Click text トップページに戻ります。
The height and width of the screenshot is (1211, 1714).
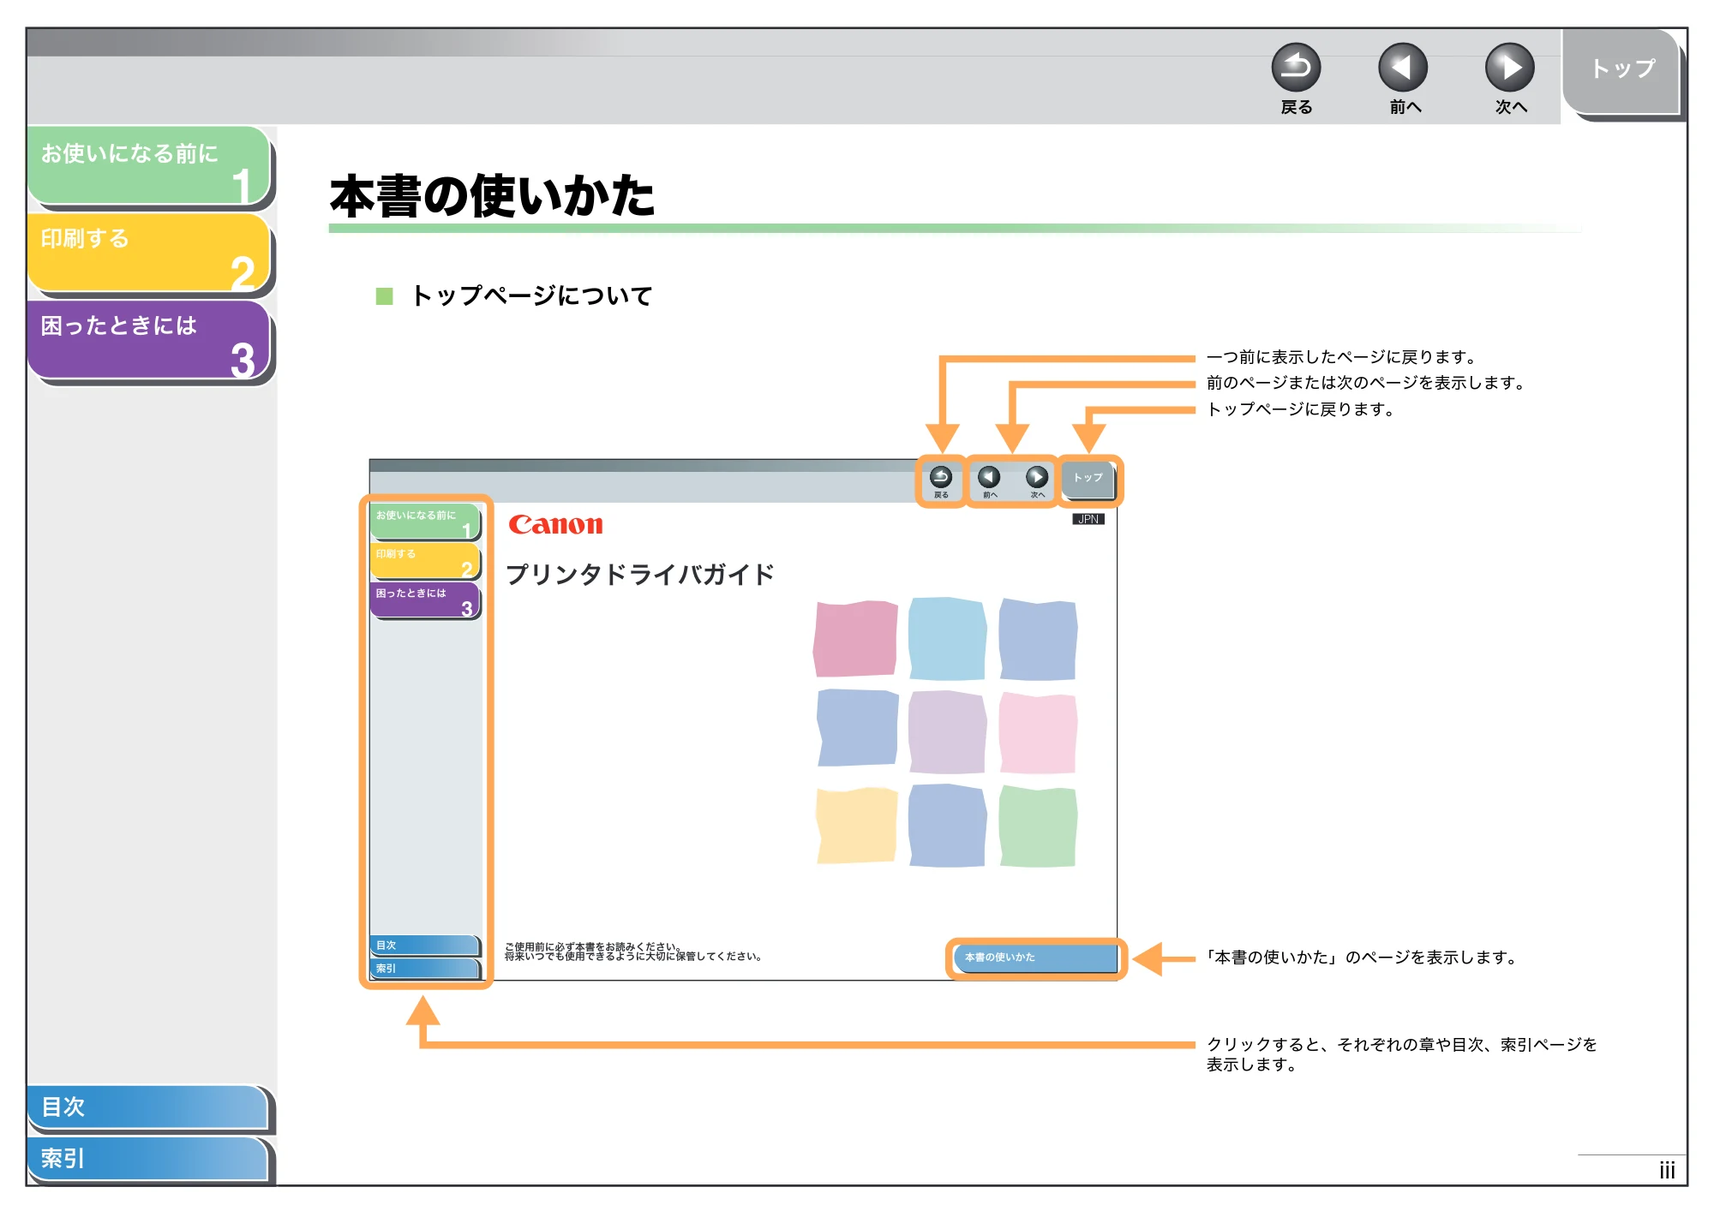pyautogui.click(x=1301, y=409)
